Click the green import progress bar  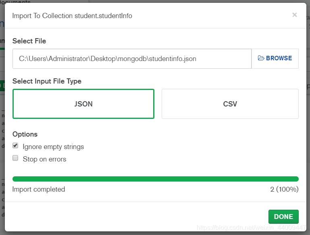155,179
